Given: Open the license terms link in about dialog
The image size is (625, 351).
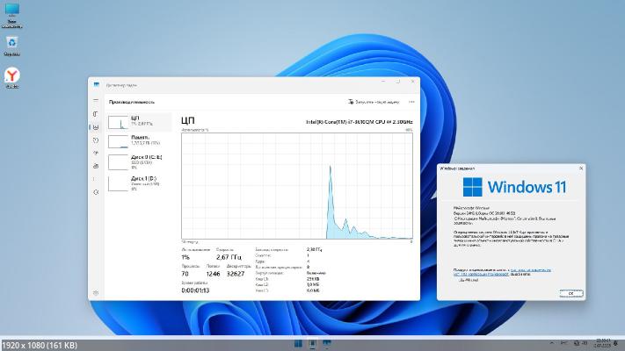Looking at the screenshot, I should (x=501, y=272).
